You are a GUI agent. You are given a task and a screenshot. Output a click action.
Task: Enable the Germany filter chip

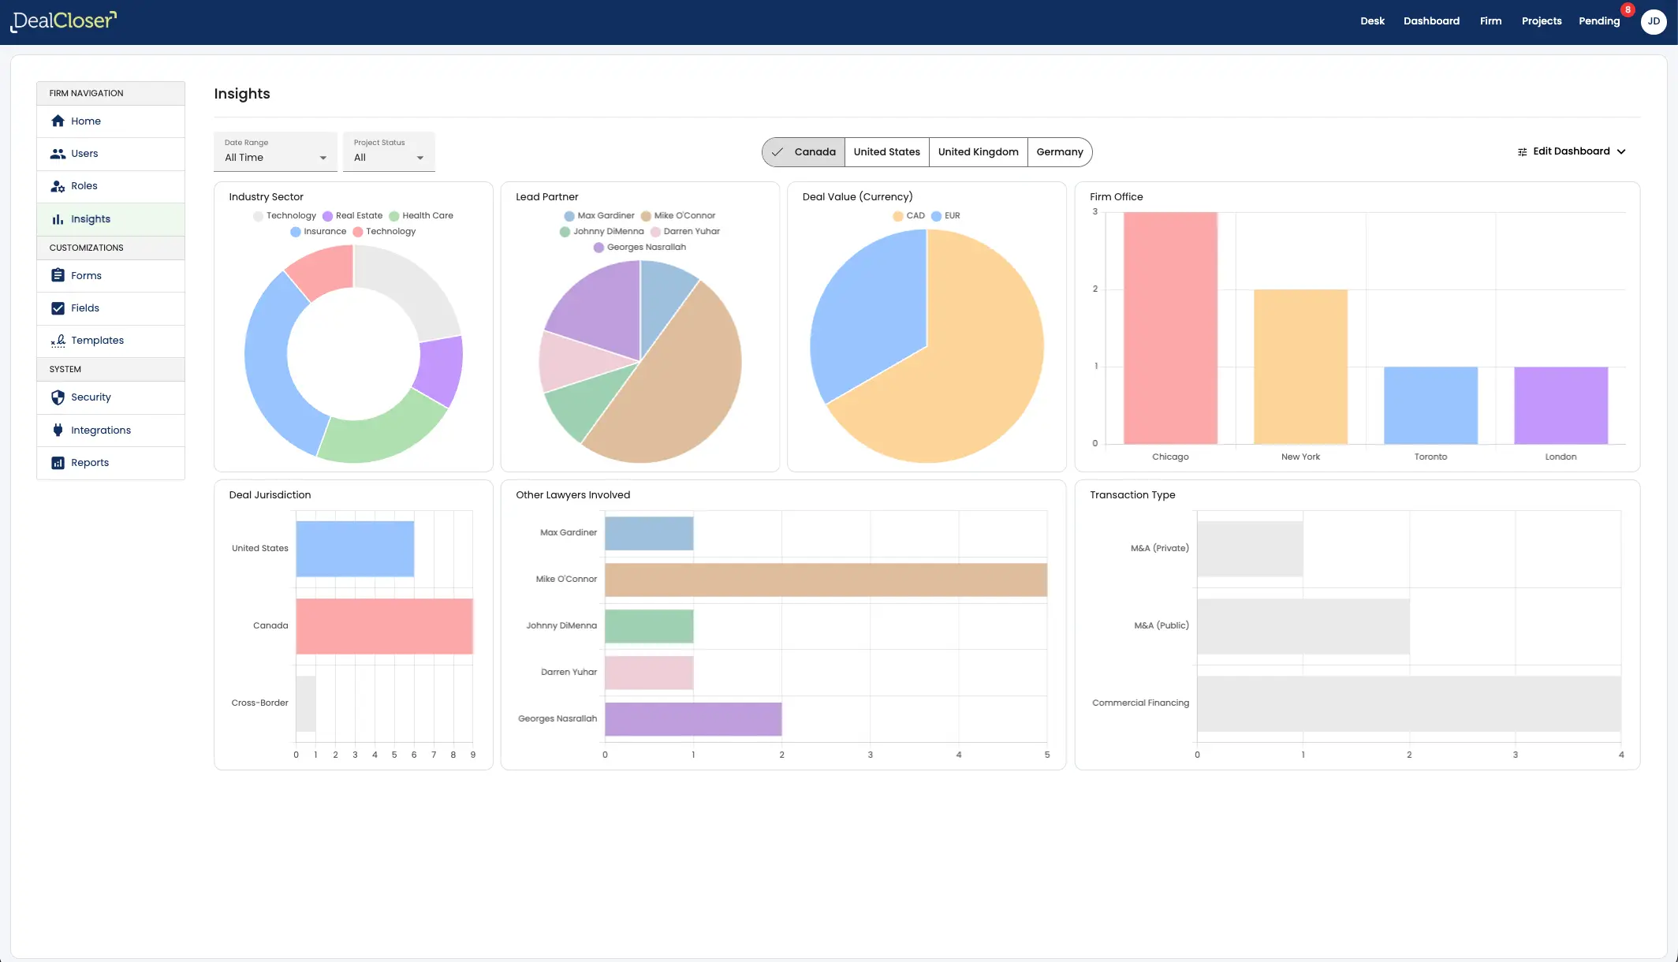pyautogui.click(x=1059, y=152)
